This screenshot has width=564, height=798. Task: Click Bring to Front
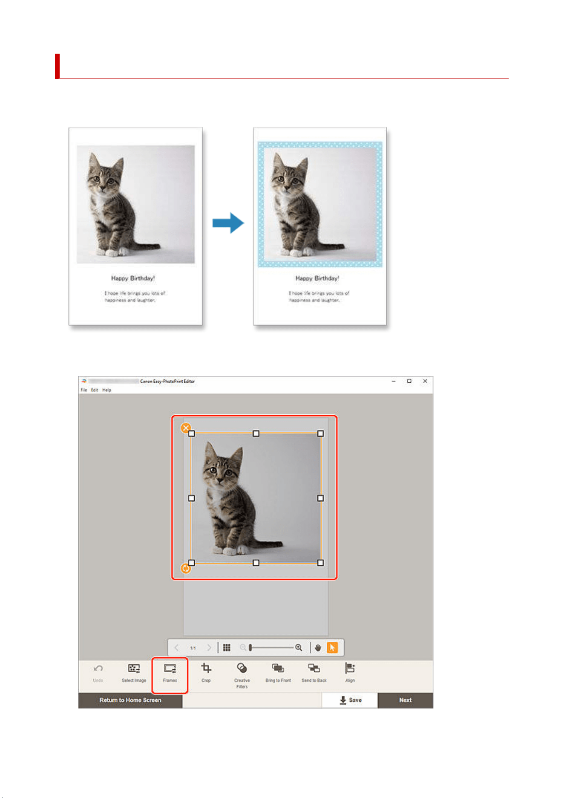[x=278, y=673]
